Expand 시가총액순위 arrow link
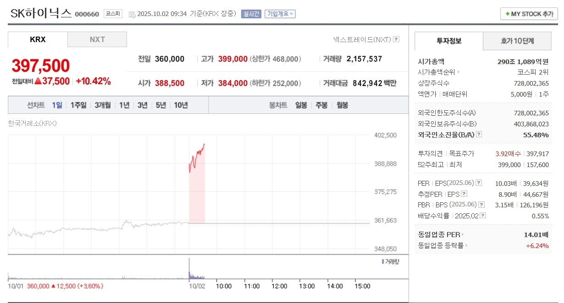The image size is (564, 303). click(x=458, y=72)
